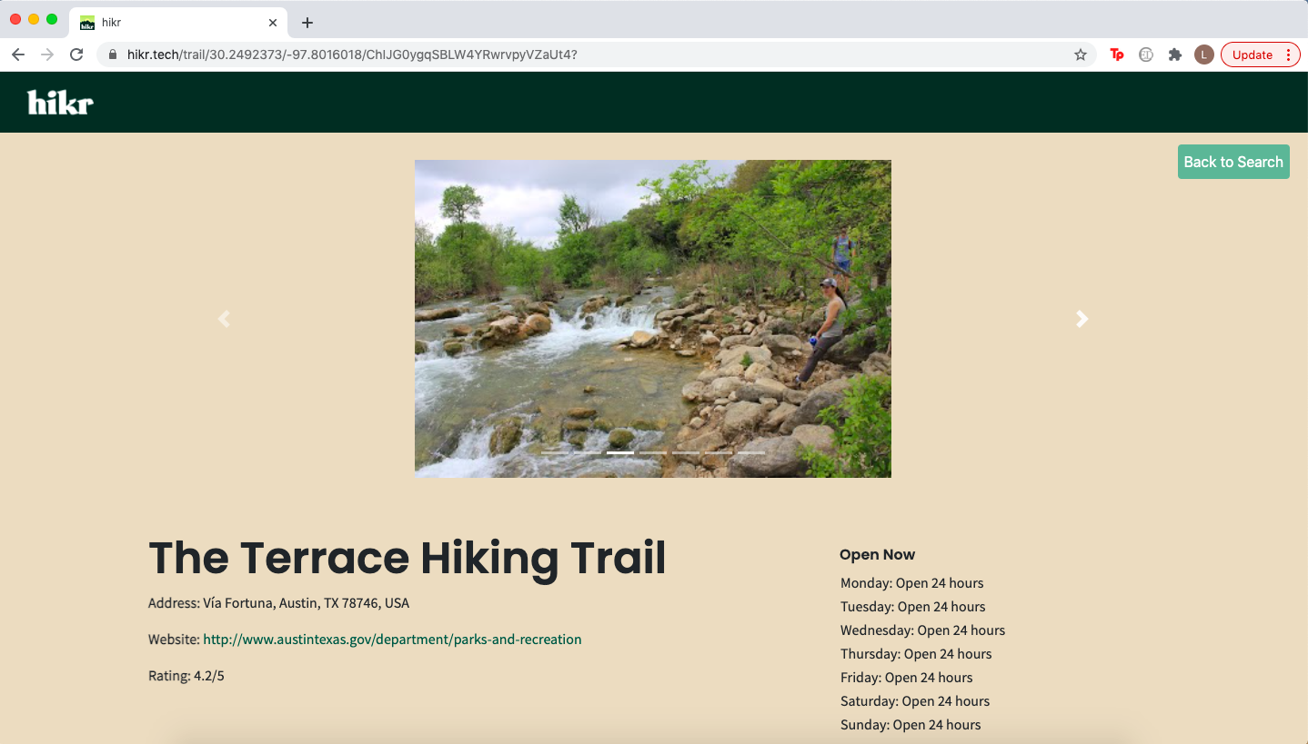Reload the page with the refresh icon
The height and width of the screenshot is (744, 1308).
point(76,55)
